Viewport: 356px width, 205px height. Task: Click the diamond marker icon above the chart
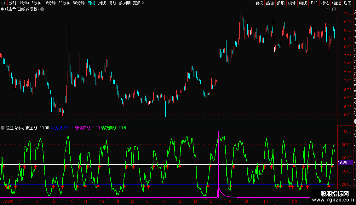pos(328,9)
